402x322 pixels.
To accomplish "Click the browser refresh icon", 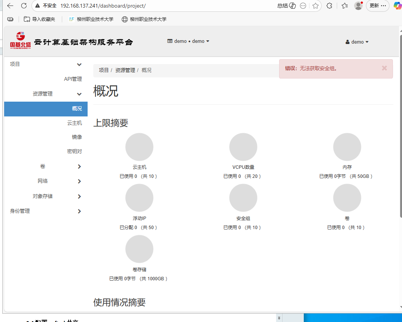I will point(24,6).
